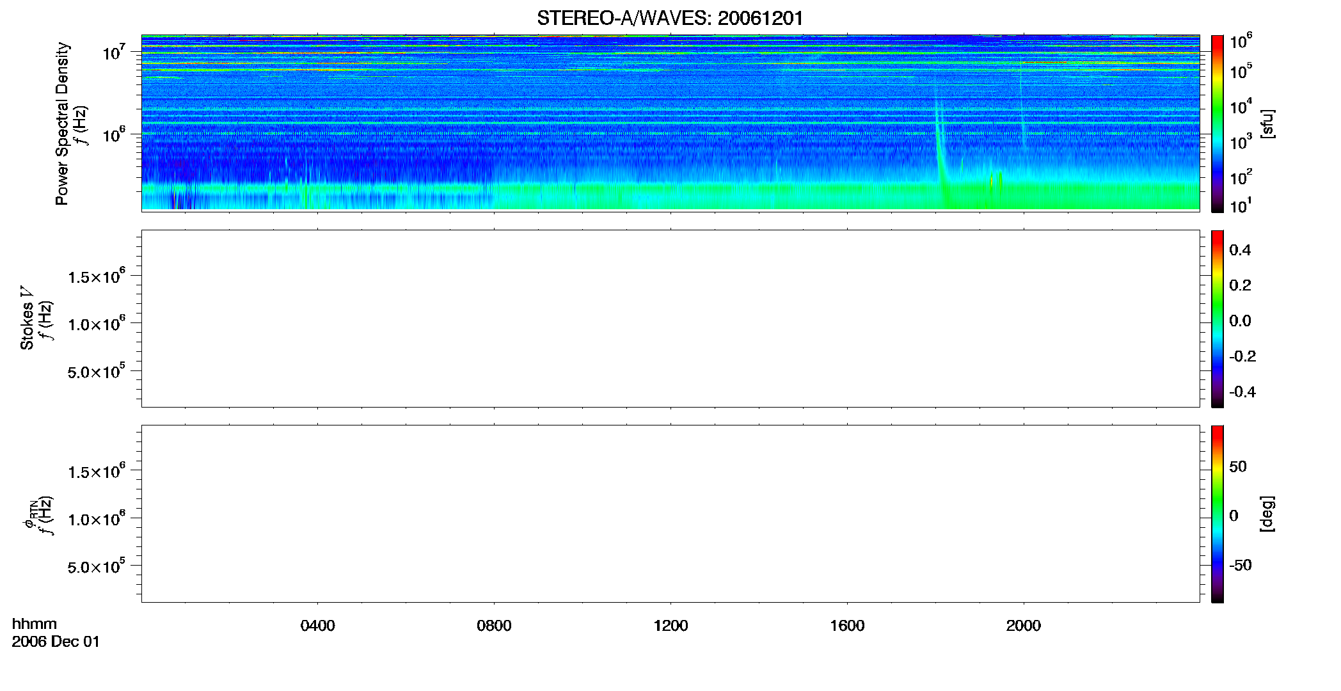Click the -0.4 Stokes V color bar value
The image size is (1341, 691).
click(1242, 392)
